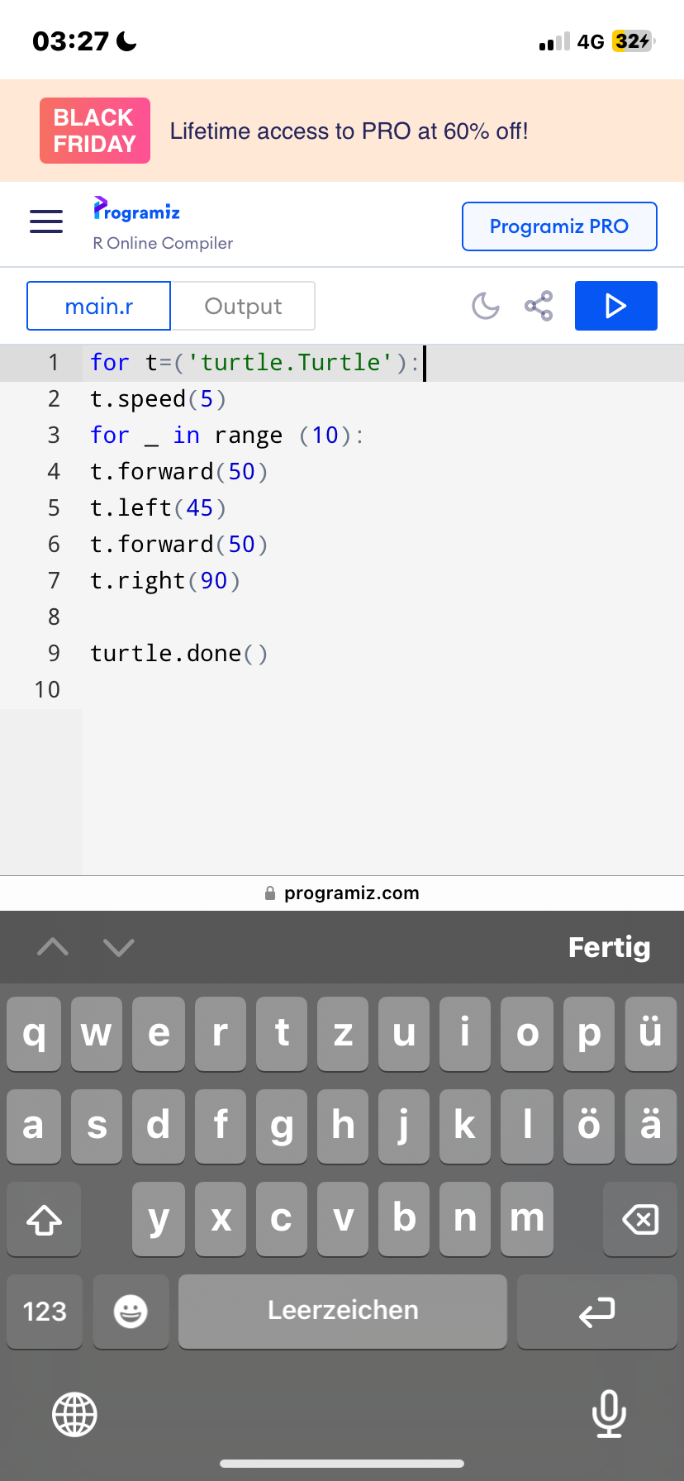Click the Programiz logo

point(135,212)
